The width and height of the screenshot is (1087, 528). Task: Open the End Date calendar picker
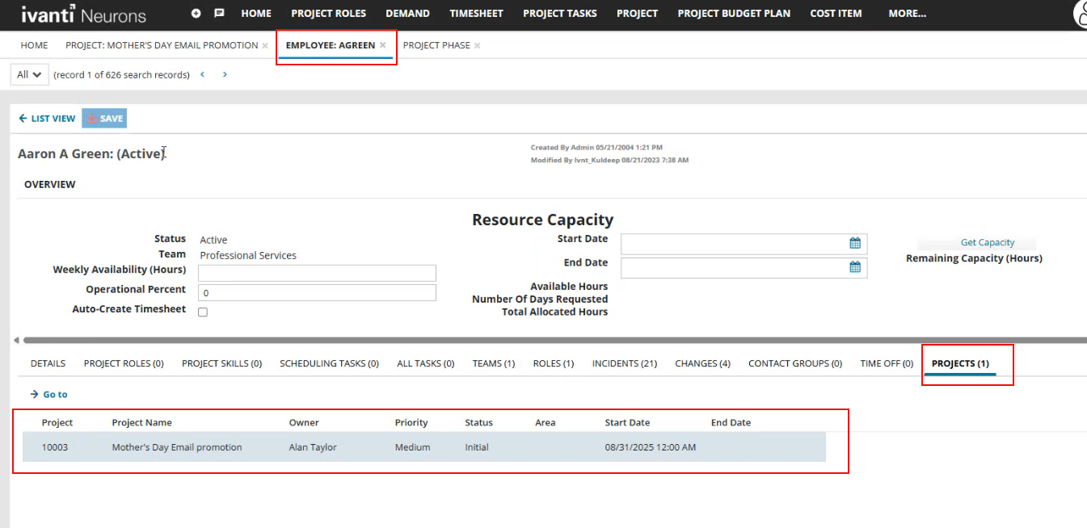(x=855, y=267)
